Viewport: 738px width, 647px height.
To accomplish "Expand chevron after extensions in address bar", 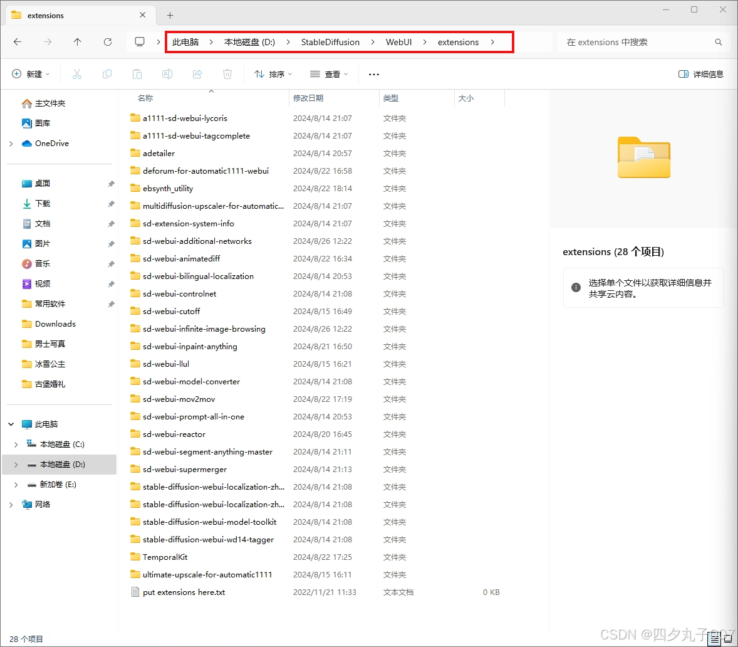I will [492, 42].
